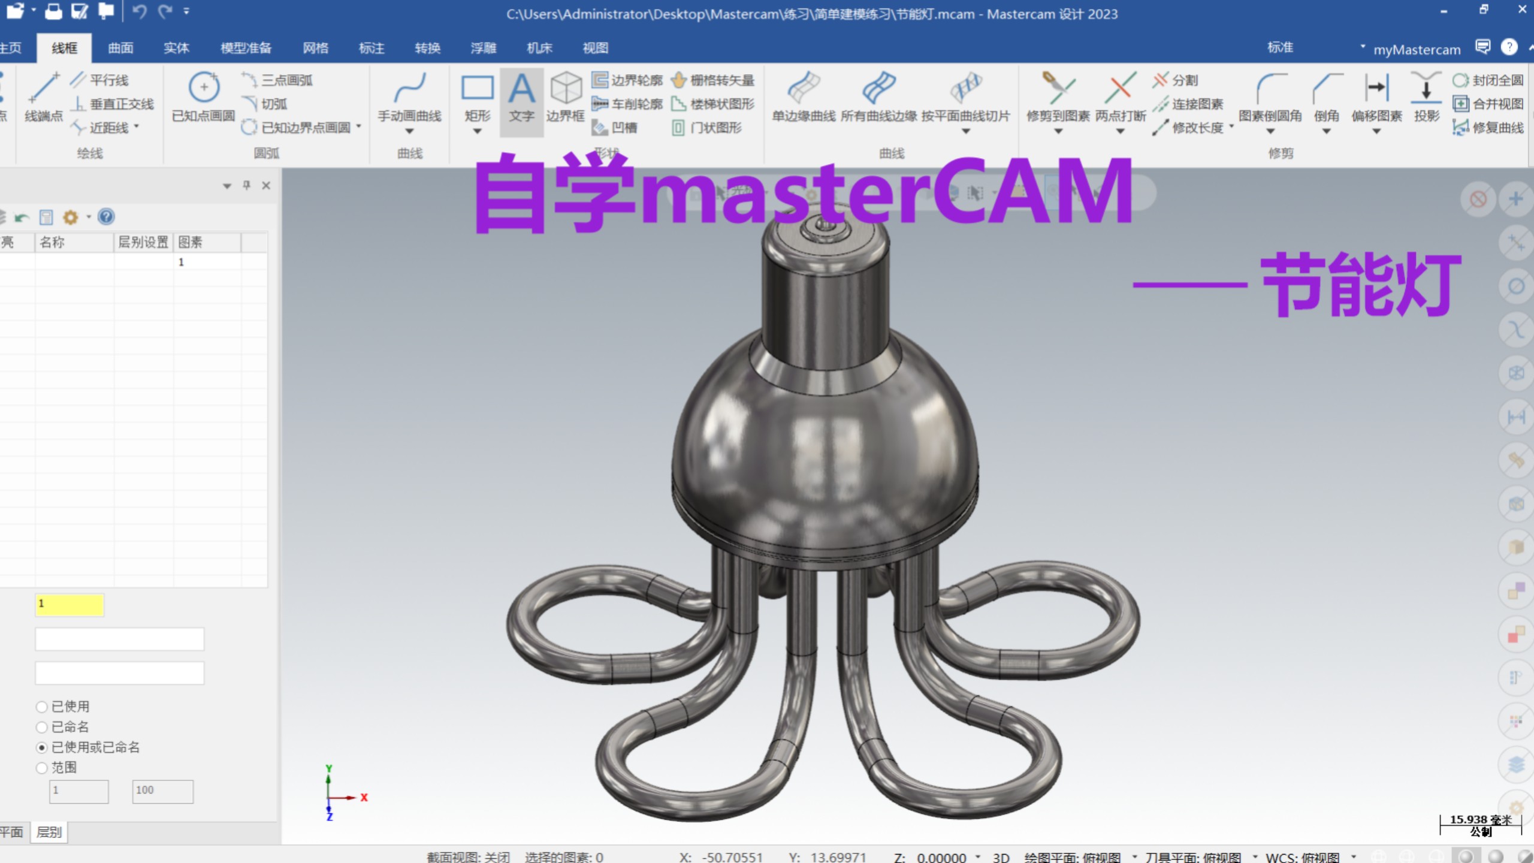Select the 已使用或已命名 radio button

[x=41, y=747]
